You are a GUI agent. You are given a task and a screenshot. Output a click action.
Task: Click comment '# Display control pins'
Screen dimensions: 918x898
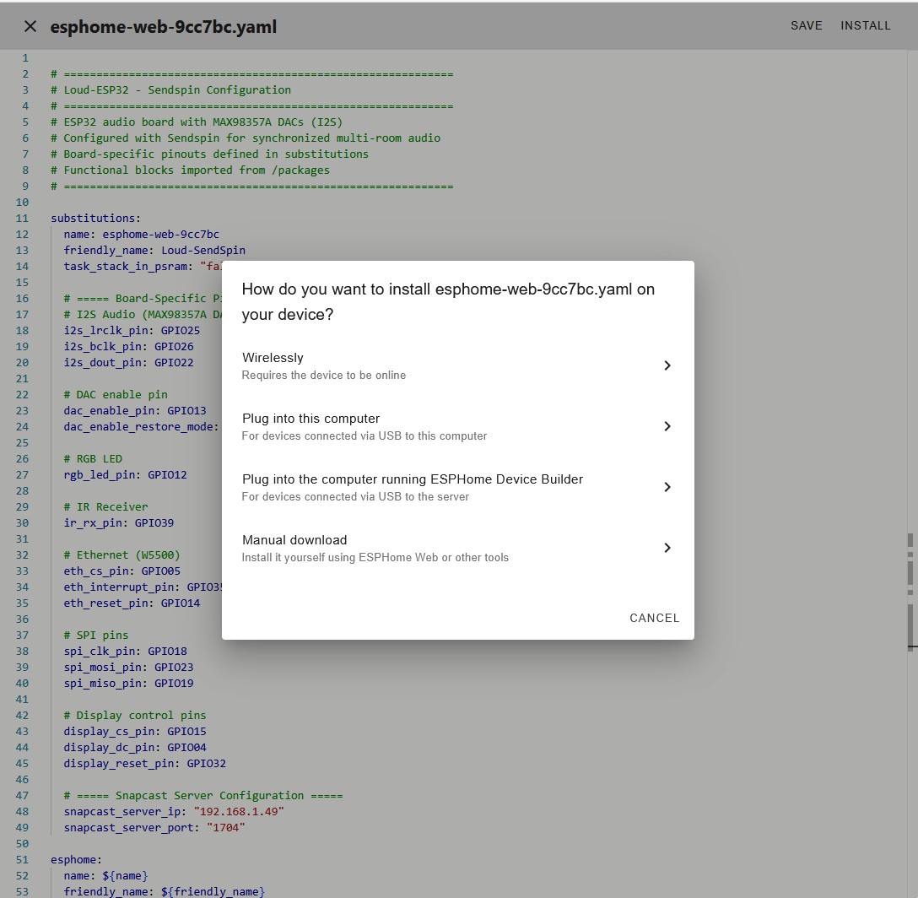coord(135,715)
